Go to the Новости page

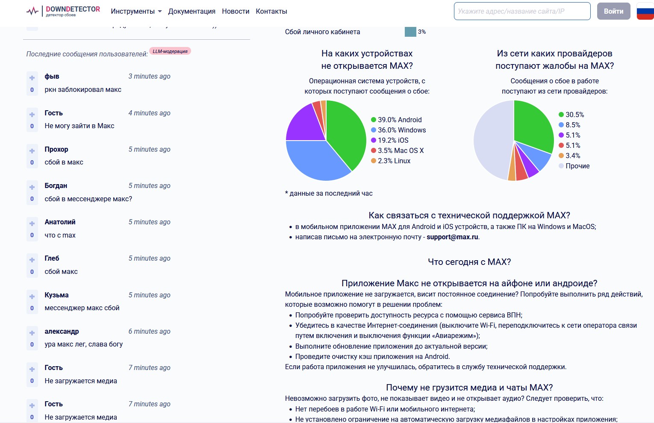point(236,12)
